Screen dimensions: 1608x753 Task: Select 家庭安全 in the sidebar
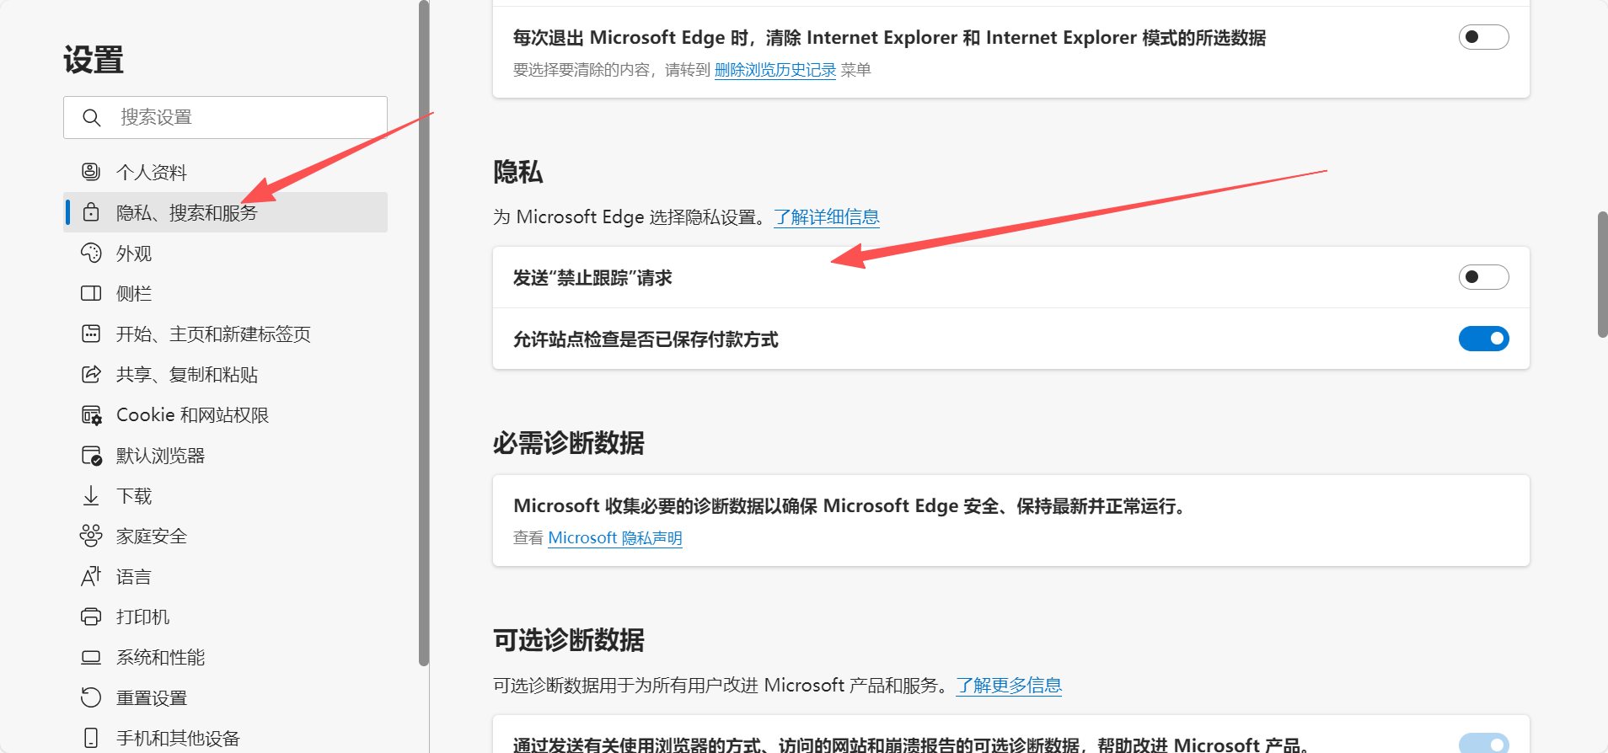tap(226, 536)
